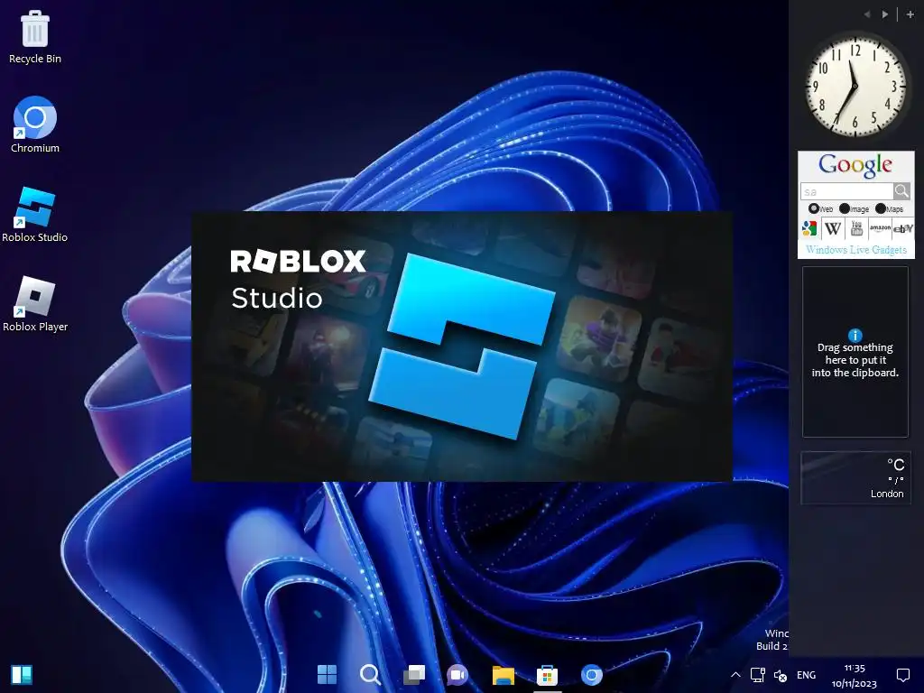Viewport: 924px width, 693px height.
Task: Select the Image radio option
Action: [845, 208]
